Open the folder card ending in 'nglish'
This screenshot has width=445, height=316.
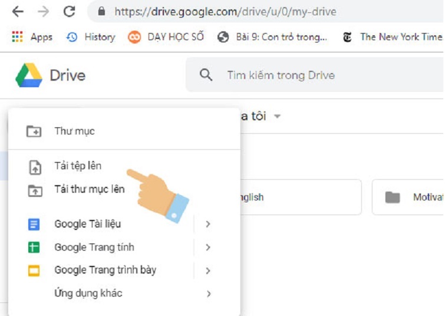pos(301,197)
